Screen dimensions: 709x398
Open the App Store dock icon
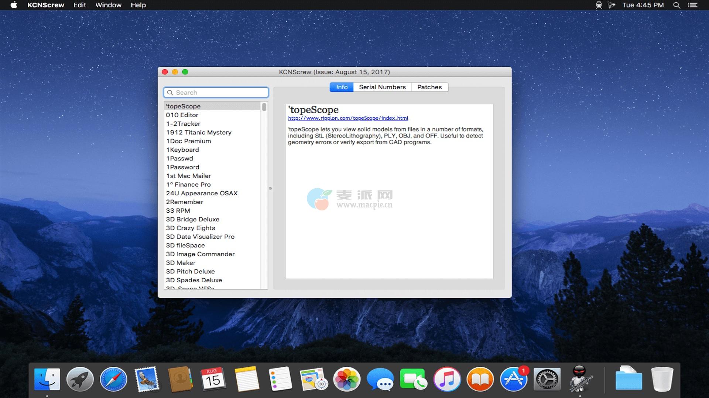(513, 379)
